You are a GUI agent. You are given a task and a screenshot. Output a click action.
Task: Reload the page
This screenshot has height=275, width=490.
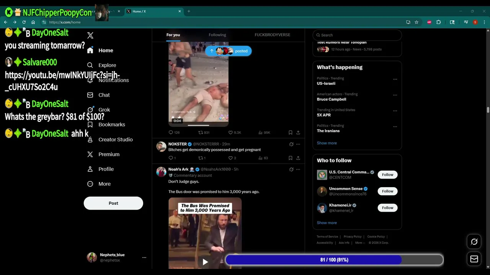[24, 22]
